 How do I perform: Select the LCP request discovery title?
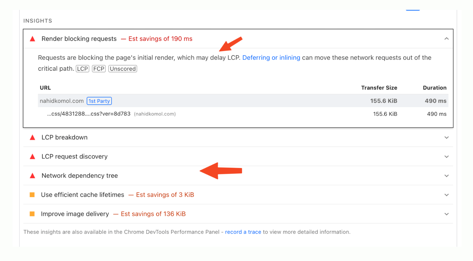click(75, 157)
